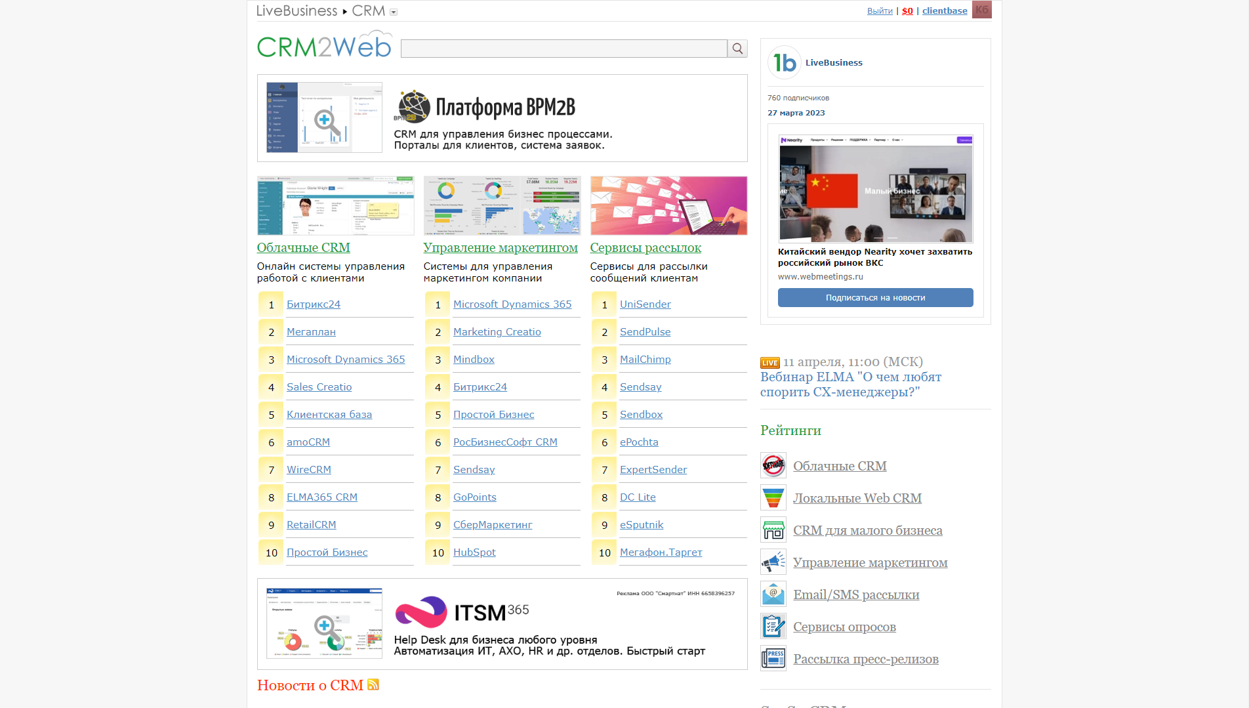This screenshot has width=1249, height=708.
Task: Click the Управление маркетингом dashboard thumbnail
Action: tap(502, 205)
